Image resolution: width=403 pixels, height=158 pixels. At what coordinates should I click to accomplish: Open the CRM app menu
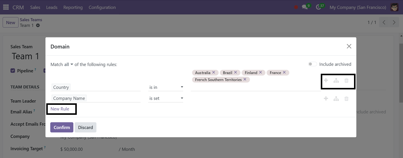(18, 7)
